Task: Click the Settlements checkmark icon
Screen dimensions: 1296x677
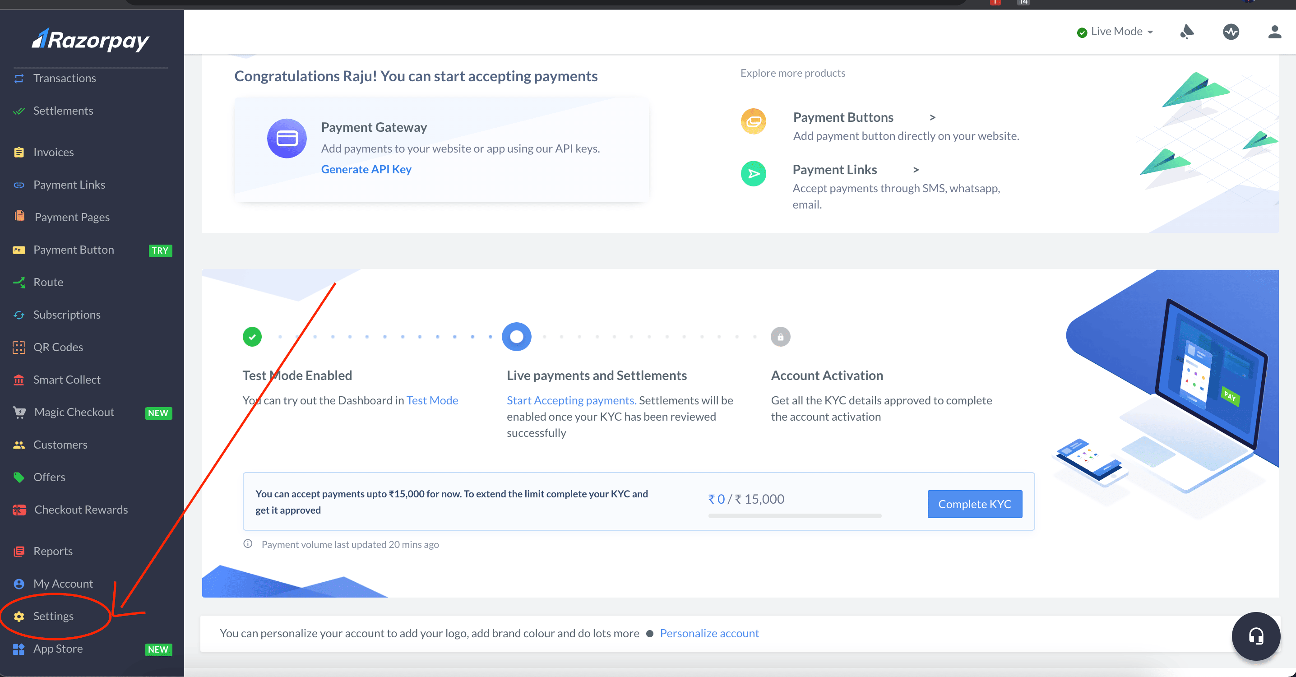Action: click(19, 111)
